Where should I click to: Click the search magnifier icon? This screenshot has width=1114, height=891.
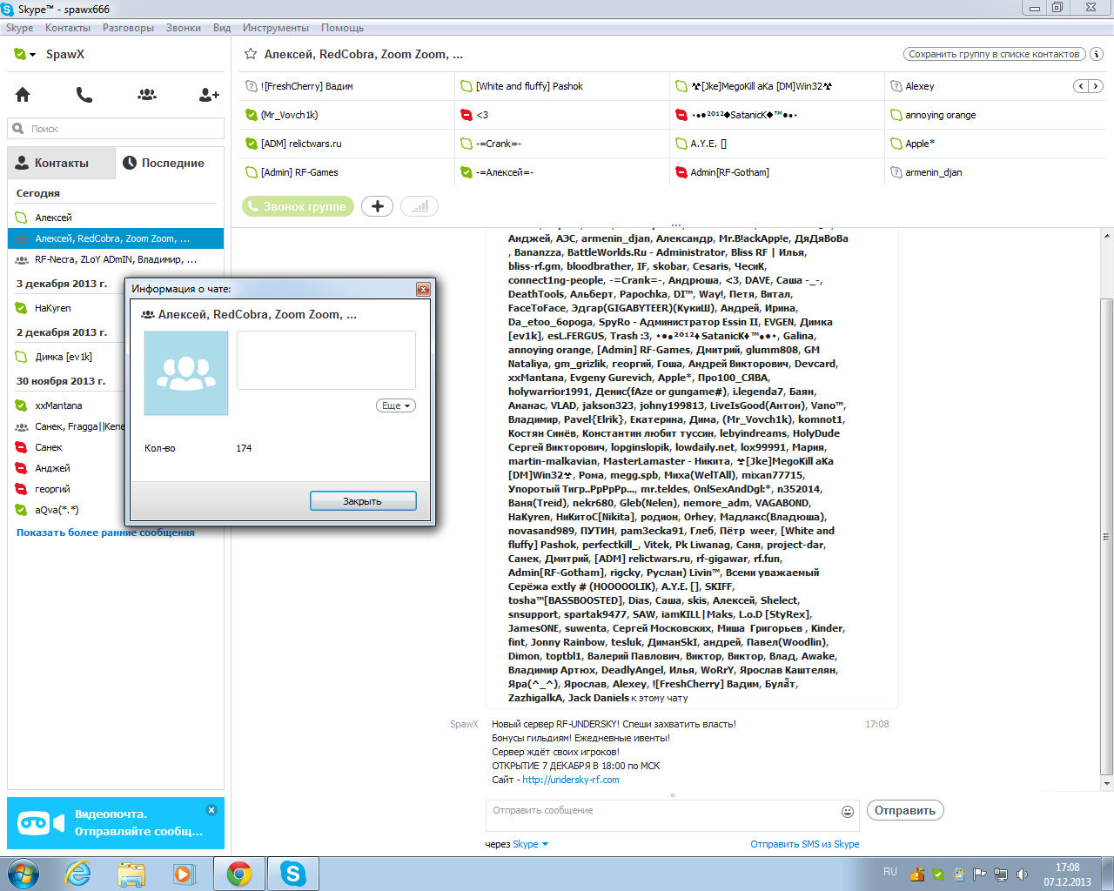pyautogui.click(x=18, y=129)
